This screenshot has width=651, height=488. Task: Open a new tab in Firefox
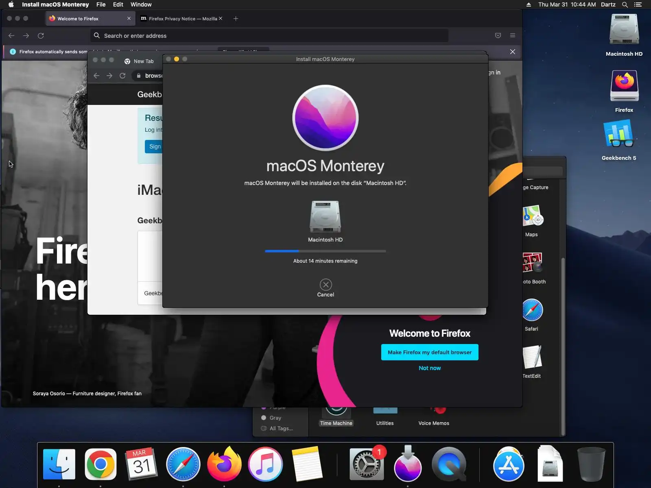coord(236,19)
